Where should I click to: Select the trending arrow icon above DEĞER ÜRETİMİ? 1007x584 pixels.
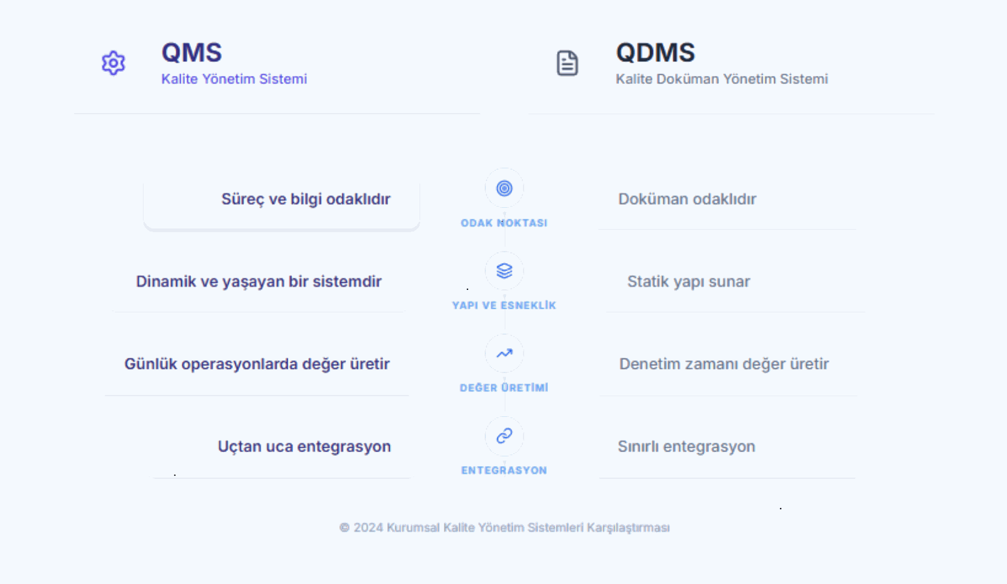(504, 353)
